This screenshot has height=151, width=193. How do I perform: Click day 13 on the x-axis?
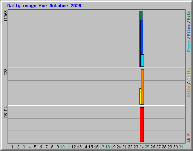[79, 147]
